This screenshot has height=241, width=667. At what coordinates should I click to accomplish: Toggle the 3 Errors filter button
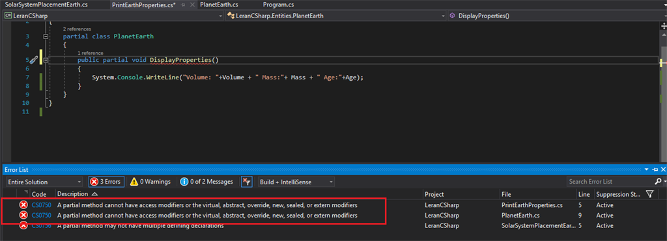[106, 182]
